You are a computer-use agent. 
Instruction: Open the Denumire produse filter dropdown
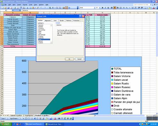coord(21,15)
